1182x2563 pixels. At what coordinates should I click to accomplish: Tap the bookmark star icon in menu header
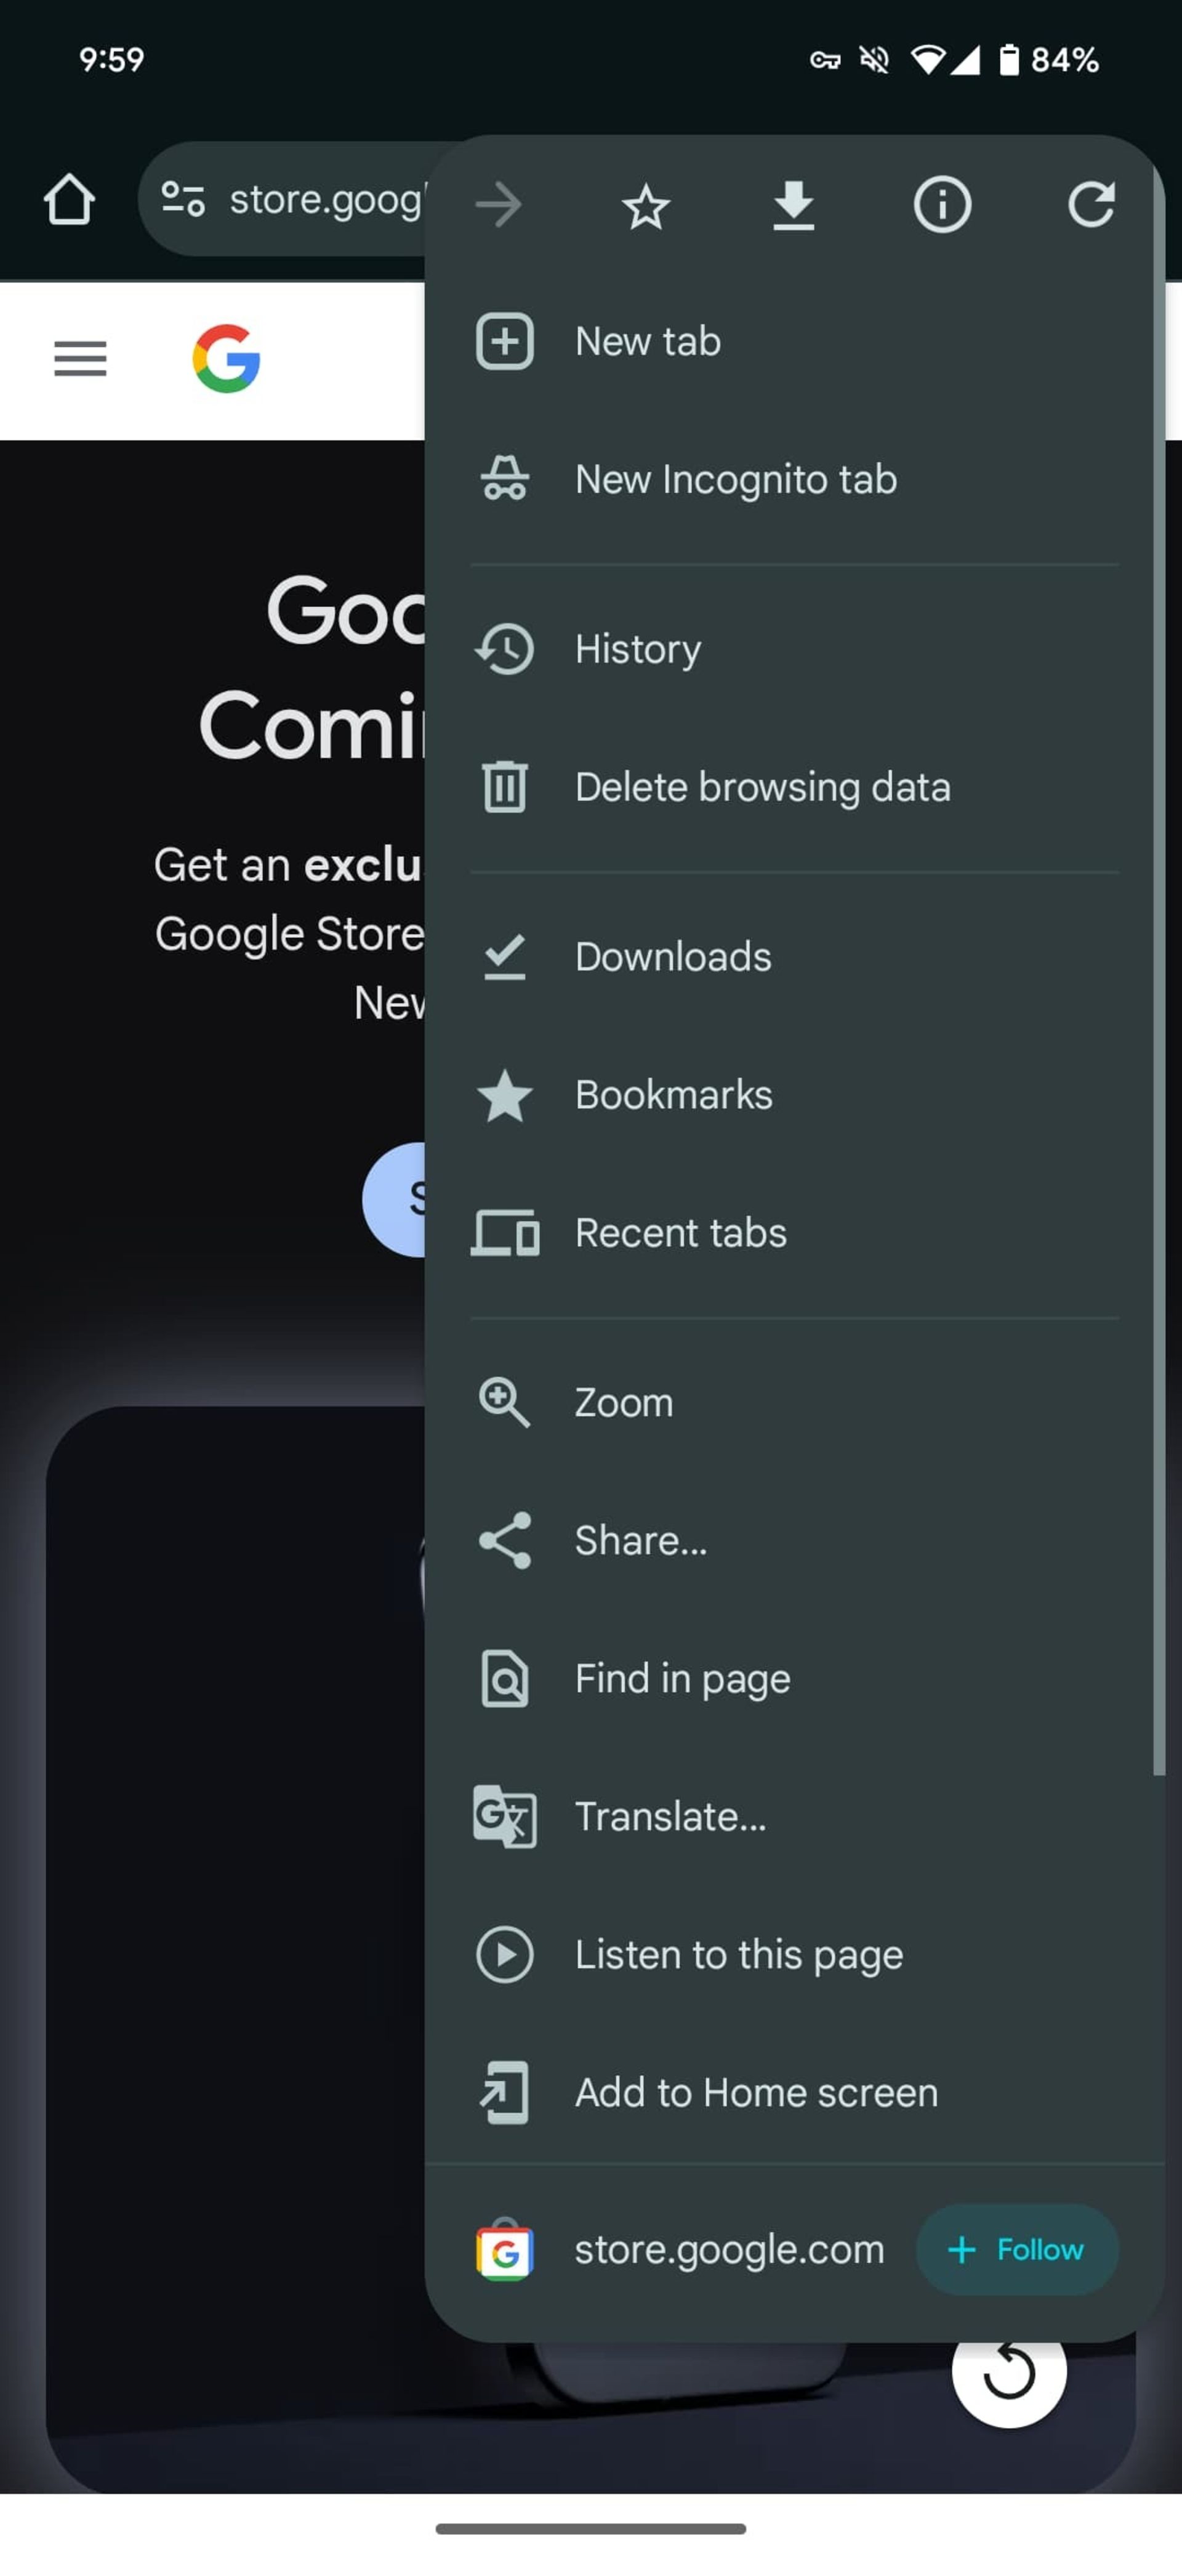[645, 206]
